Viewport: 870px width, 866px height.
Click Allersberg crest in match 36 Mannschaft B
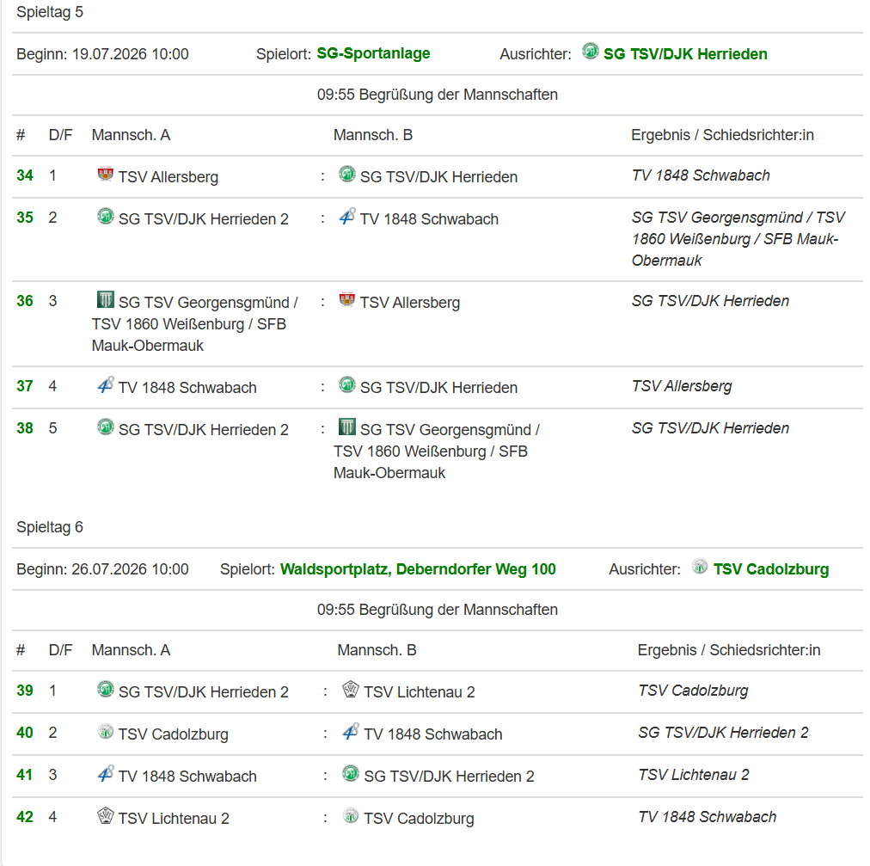[x=347, y=300]
